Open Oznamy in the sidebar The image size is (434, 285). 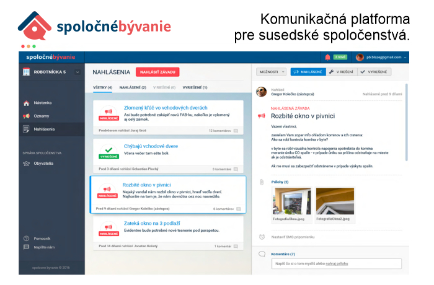point(42,116)
